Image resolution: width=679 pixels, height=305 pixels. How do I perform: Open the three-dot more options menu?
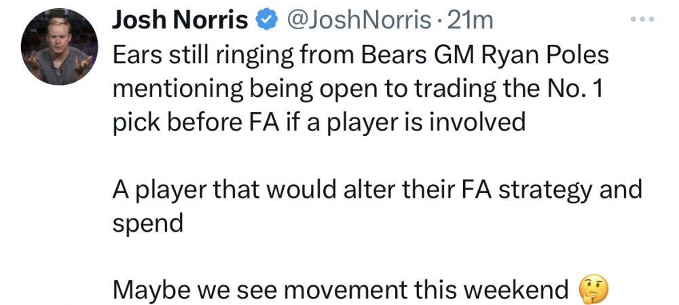(x=642, y=20)
